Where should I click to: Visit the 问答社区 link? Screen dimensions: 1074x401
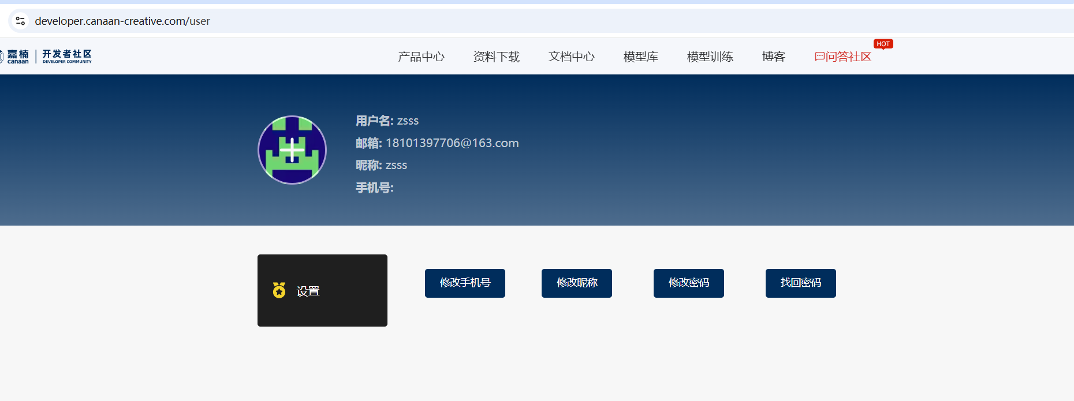click(848, 57)
